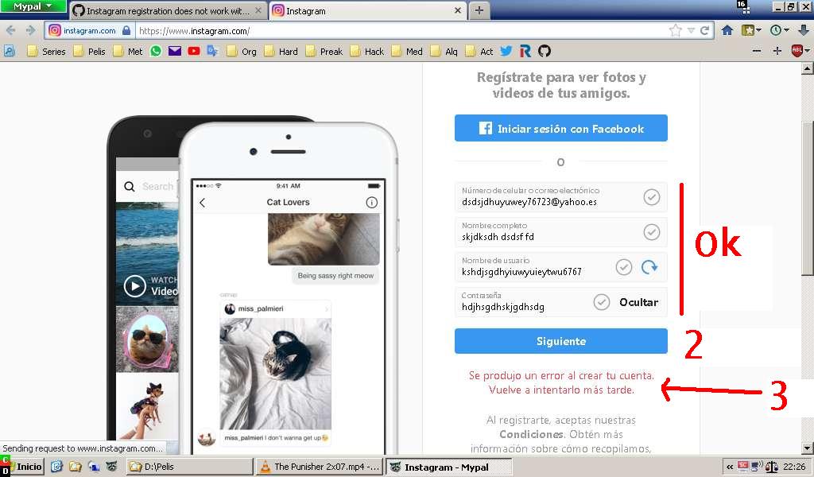Click the 22:26 system clock
Screen dimensions: 814x477
pos(794,467)
